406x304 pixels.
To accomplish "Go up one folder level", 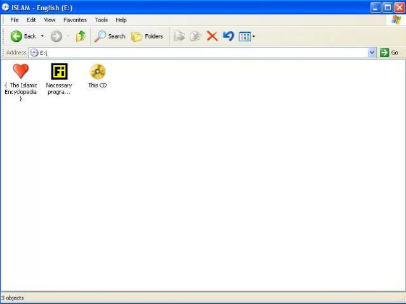I will 81,36.
